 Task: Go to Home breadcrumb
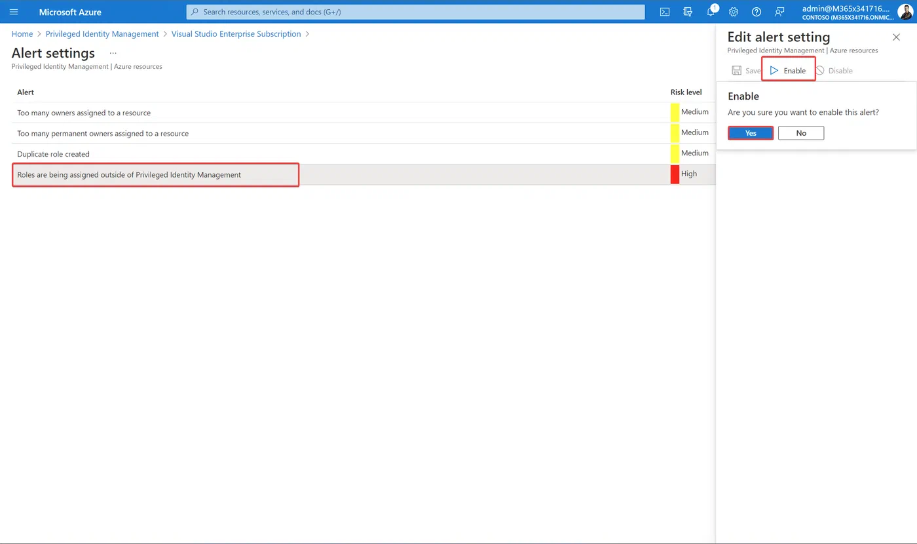[22, 34]
